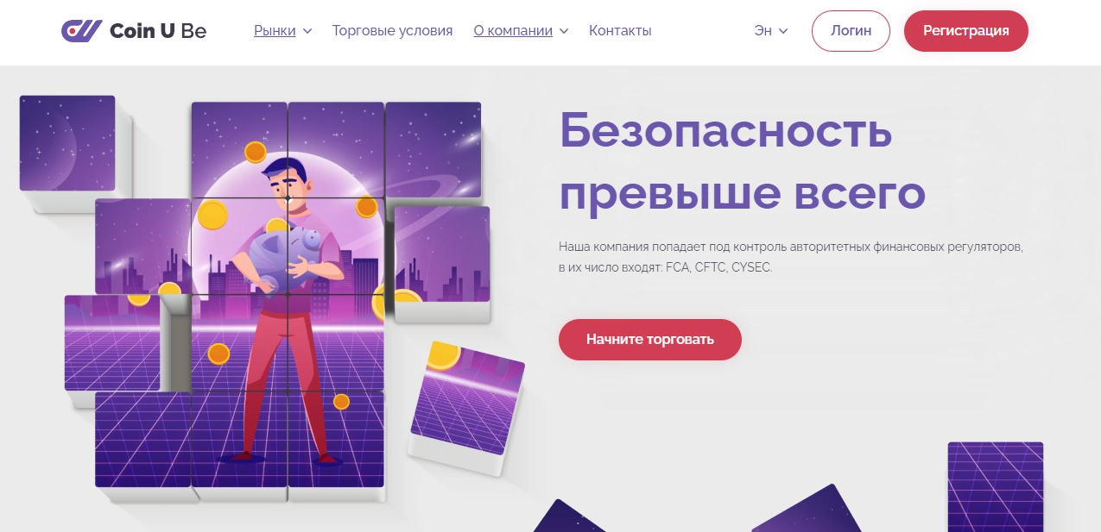
Task: Expand the Рынки dropdown chevron
Action: pos(307,31)
